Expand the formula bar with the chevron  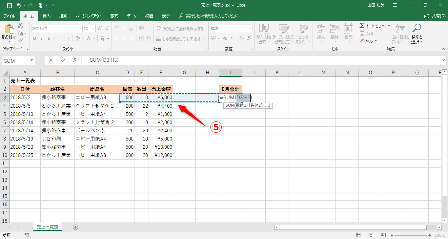444,60
